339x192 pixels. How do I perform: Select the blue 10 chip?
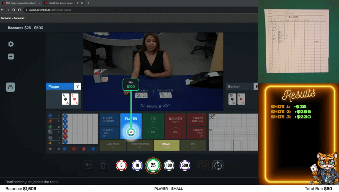[x=137, y=165]
